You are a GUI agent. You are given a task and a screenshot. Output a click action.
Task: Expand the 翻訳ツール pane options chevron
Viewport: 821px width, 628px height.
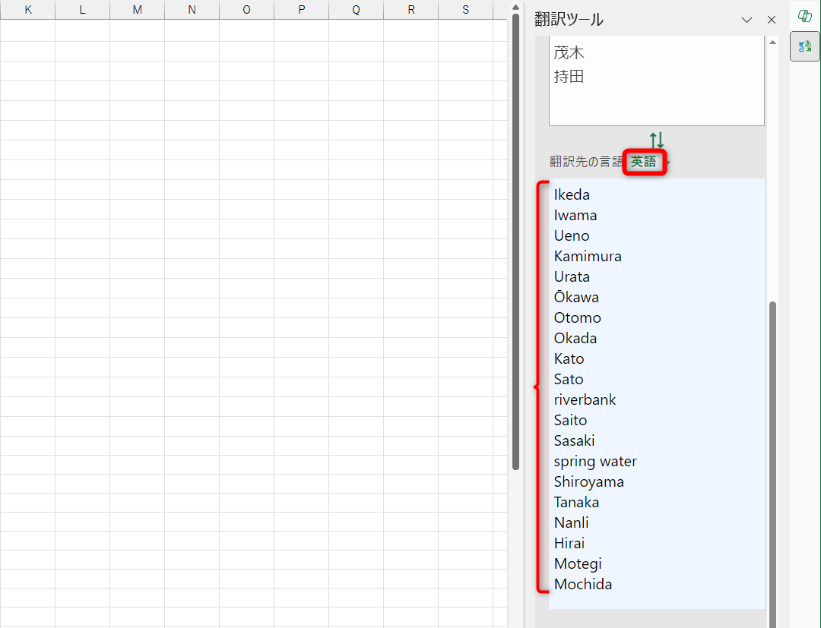click(747, 20)
